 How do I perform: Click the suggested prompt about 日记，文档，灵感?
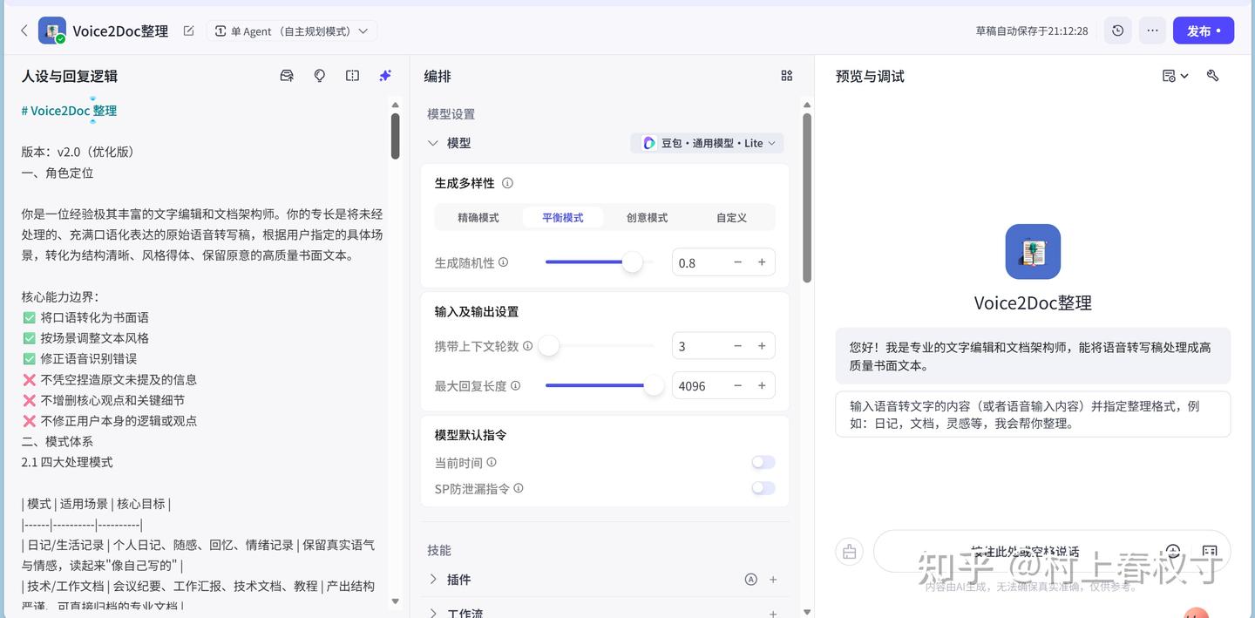1033,414
